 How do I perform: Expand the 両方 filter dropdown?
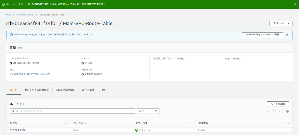coord(148,111)
